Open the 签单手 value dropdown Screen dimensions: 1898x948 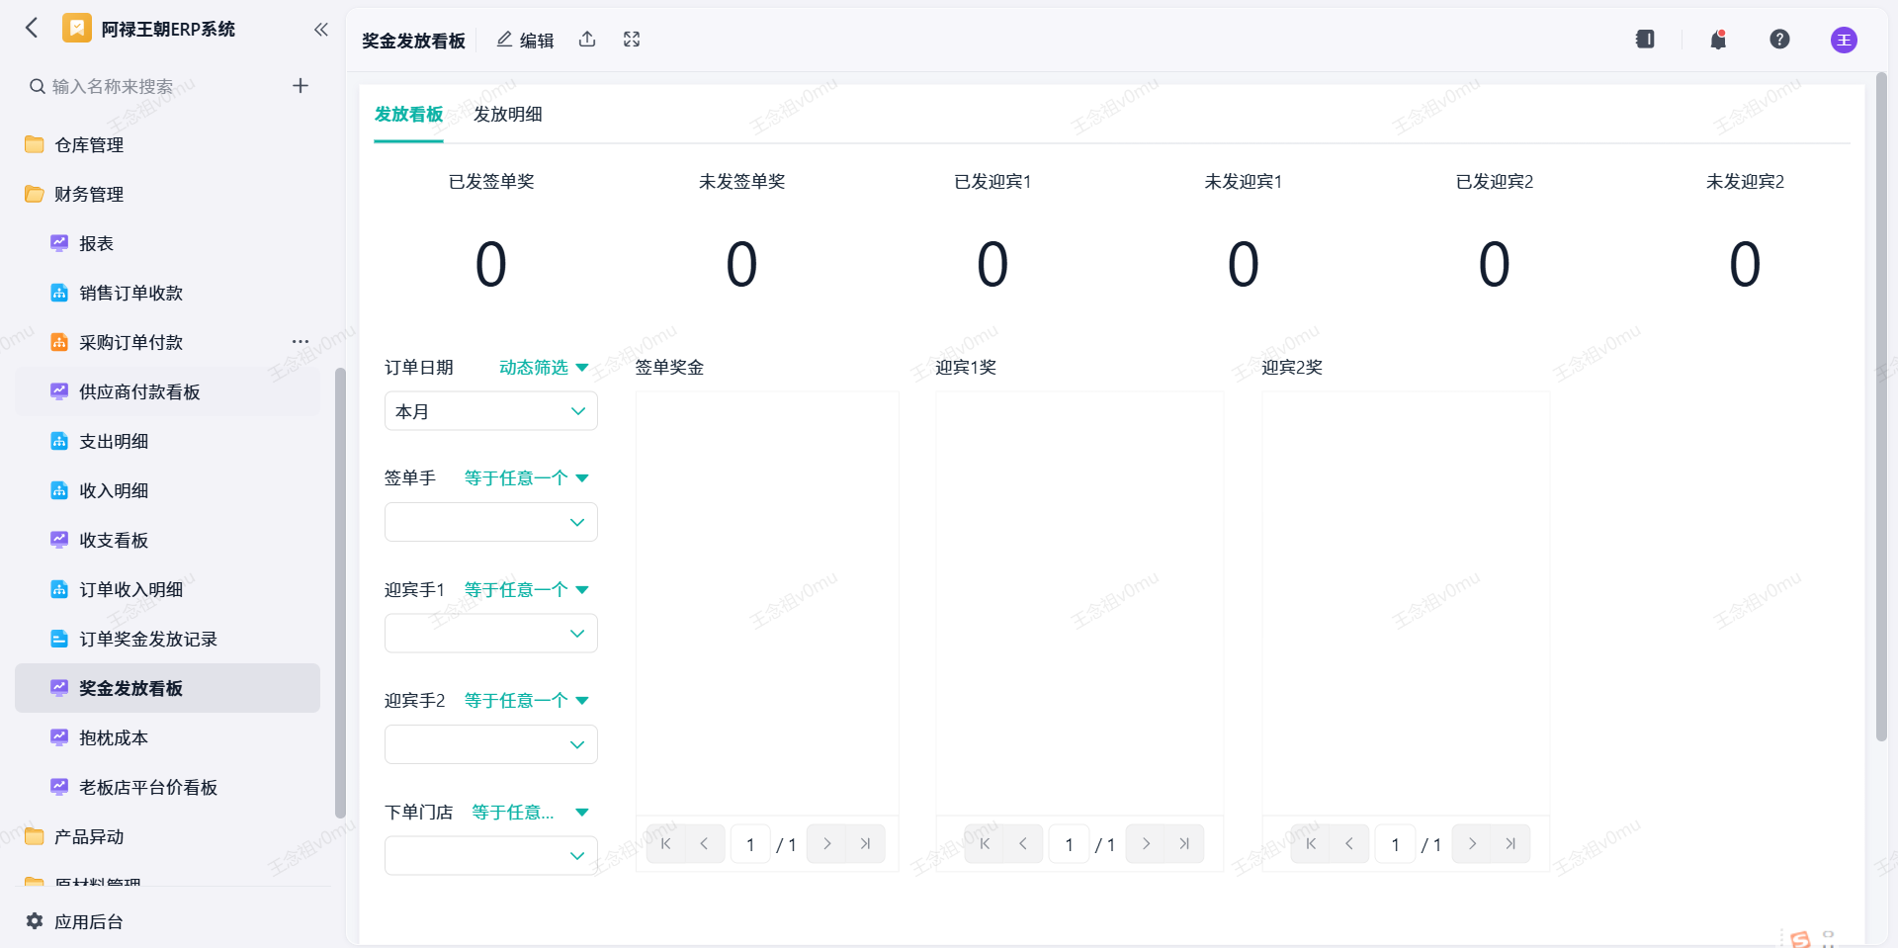[x=490, y=522]
